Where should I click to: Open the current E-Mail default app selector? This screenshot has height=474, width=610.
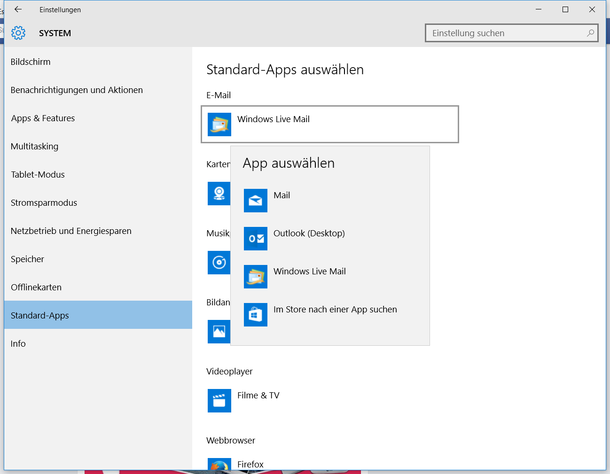[x=329, y=124]
